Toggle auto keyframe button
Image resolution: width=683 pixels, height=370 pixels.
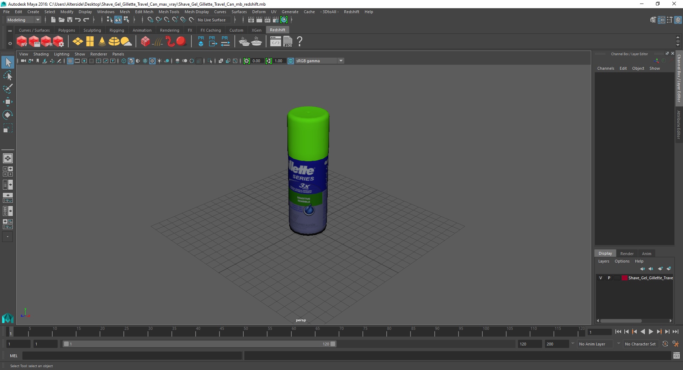(x=665, y=344)
